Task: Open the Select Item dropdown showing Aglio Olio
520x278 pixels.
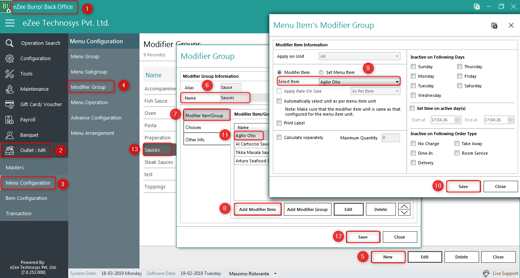Action: click(359, 82)
